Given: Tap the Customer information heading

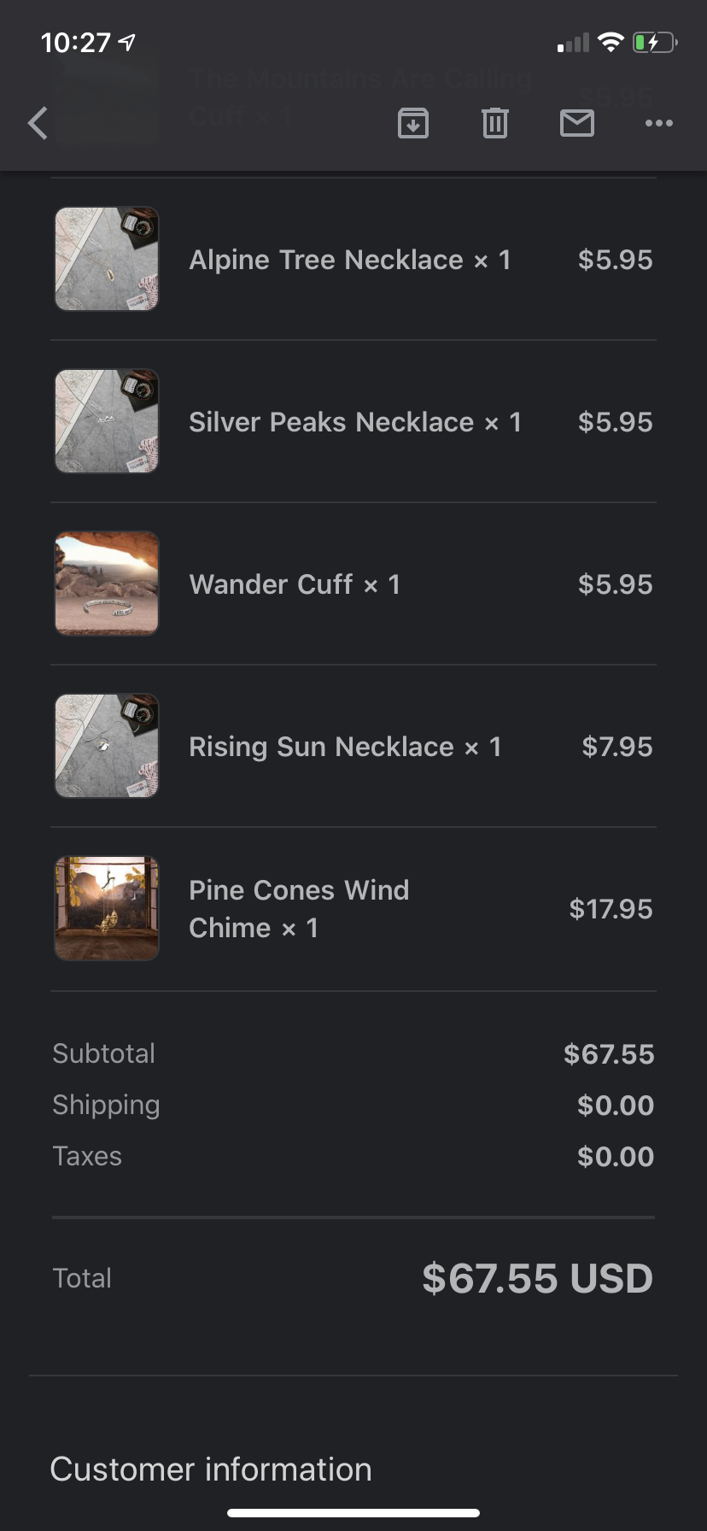Looking at the screenshot, I should pos(211,1469).
